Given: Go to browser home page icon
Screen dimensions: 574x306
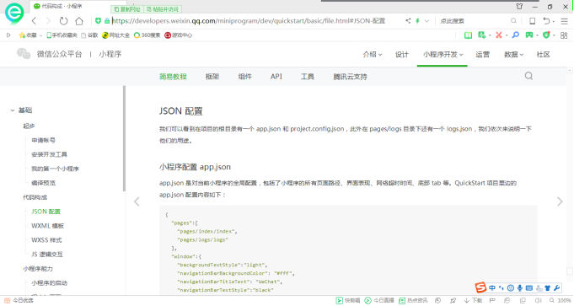Looking at the screenshot, I should tap(79, 21).
